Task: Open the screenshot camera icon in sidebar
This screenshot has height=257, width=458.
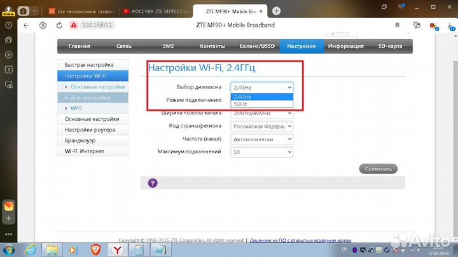Action: click(9, 85)
